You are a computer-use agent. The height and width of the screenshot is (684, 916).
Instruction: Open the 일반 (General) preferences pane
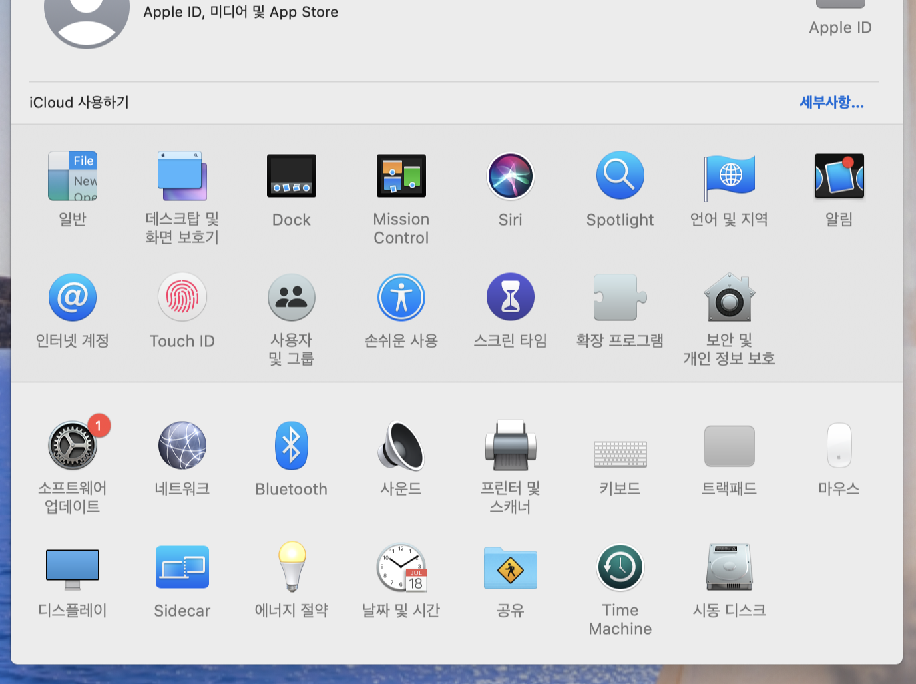(73, 176)
